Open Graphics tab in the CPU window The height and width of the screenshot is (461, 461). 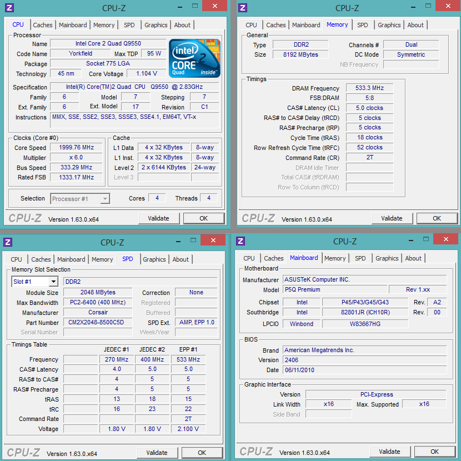[x=156, y=25]
